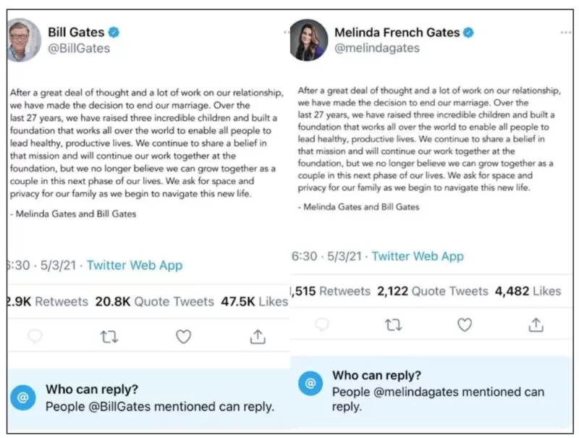
Task: Share Bill Gates' tweet via upload icon
Action: pyautogui.click(x=258, y=337)
